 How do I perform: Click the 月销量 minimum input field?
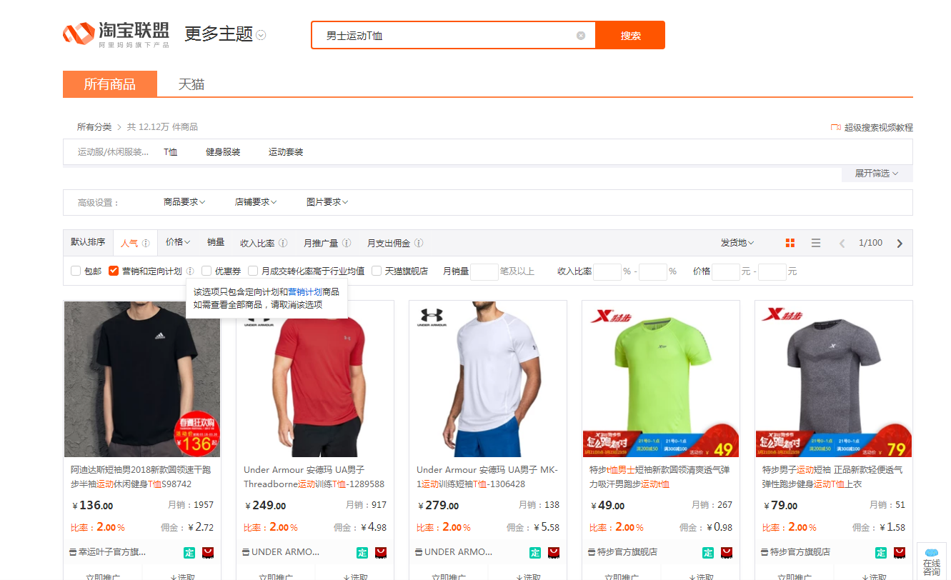484,271
